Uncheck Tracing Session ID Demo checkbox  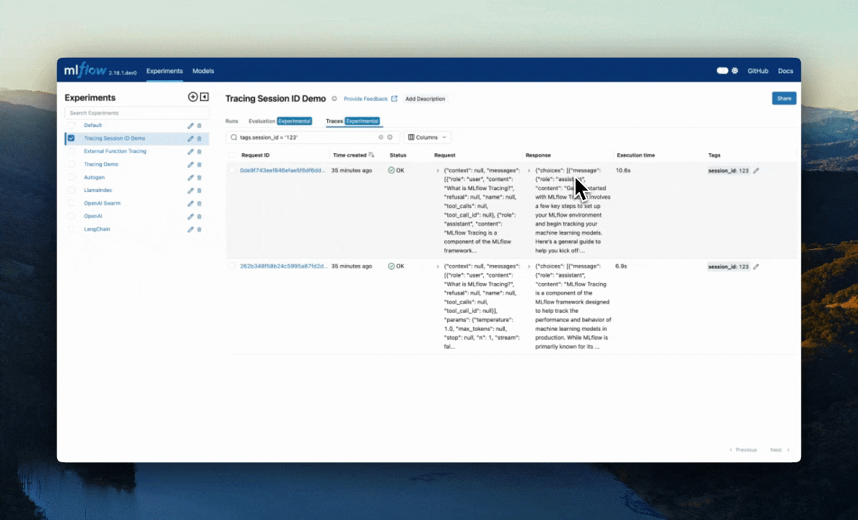[71, 139]
